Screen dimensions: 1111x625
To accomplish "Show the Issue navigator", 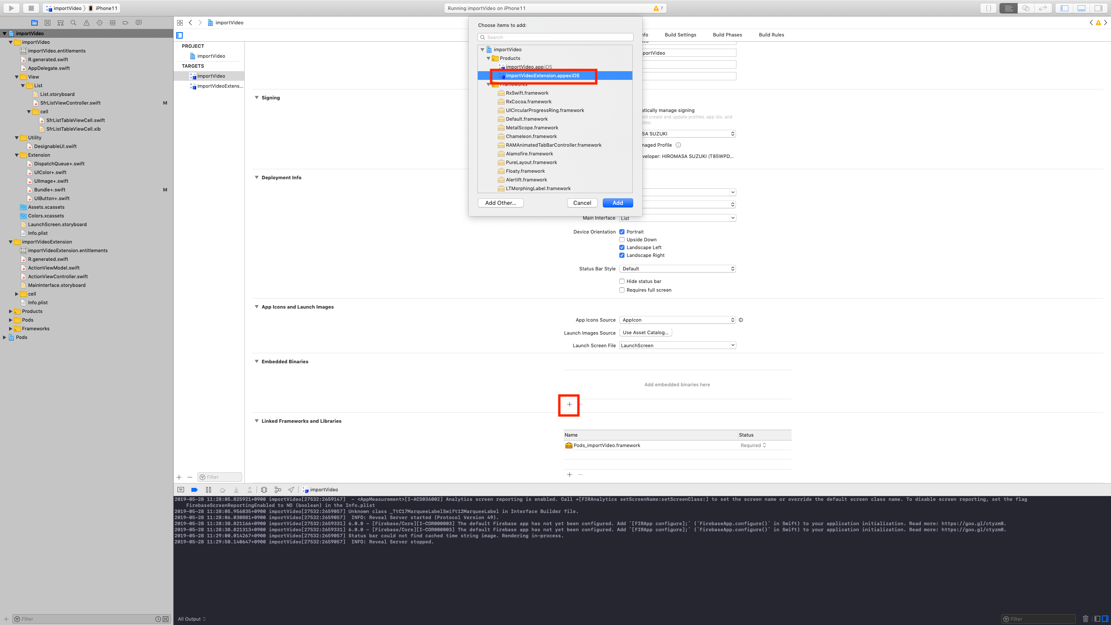I will pyautogui.click(x=86, y=22).
